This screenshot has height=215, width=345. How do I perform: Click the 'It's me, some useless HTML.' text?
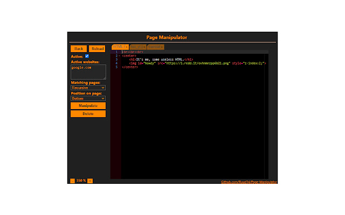tap(160, 60)
